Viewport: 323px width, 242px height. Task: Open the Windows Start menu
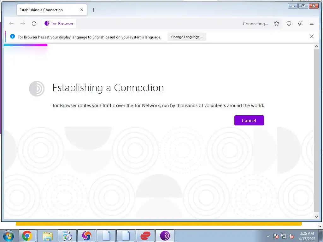pyautogui.click(x=8, y=236)
